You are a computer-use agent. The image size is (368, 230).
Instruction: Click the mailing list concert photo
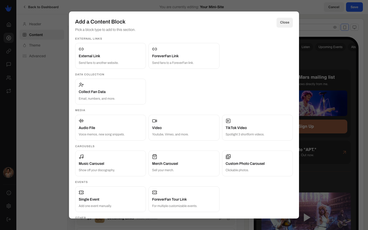323,103
